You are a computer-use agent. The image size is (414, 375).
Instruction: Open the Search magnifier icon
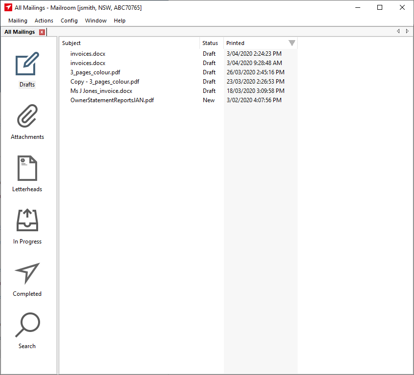[27, 325]
